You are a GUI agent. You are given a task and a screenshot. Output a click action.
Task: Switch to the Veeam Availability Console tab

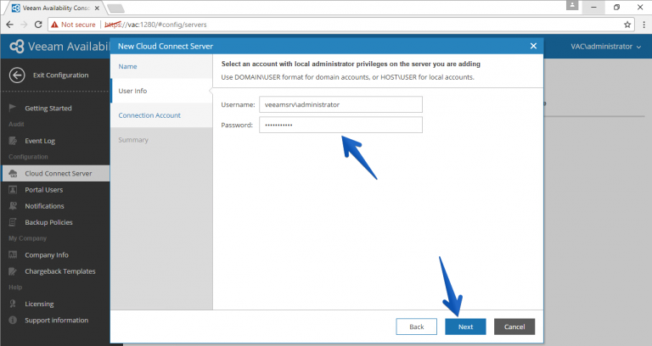54,8
